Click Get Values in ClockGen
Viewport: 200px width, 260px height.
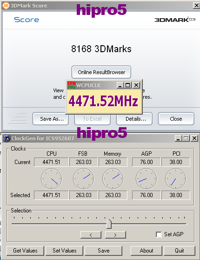point(25,251)
